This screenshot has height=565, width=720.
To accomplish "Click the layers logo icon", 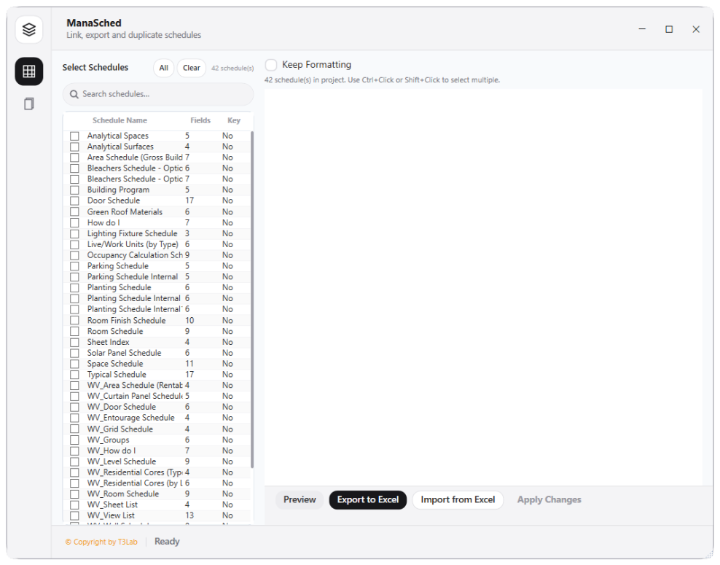I will tap(29, 29).
